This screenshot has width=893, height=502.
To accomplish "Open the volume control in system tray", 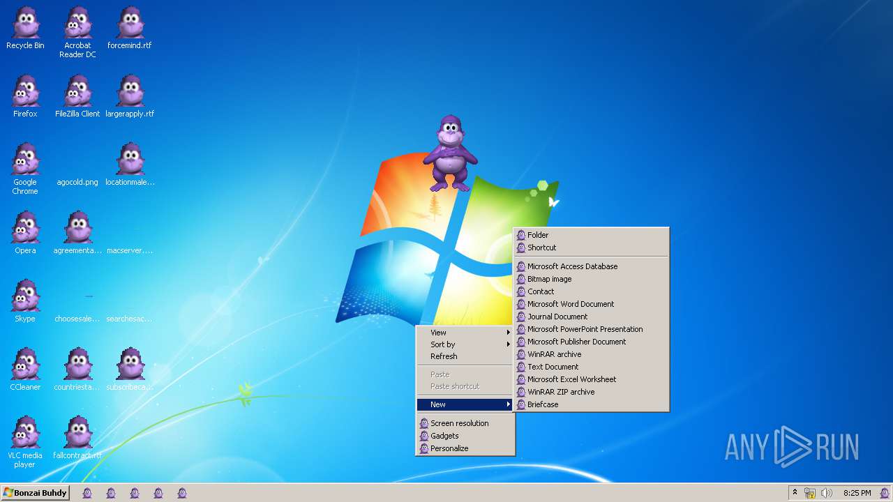I will click(x=827, y=493).
